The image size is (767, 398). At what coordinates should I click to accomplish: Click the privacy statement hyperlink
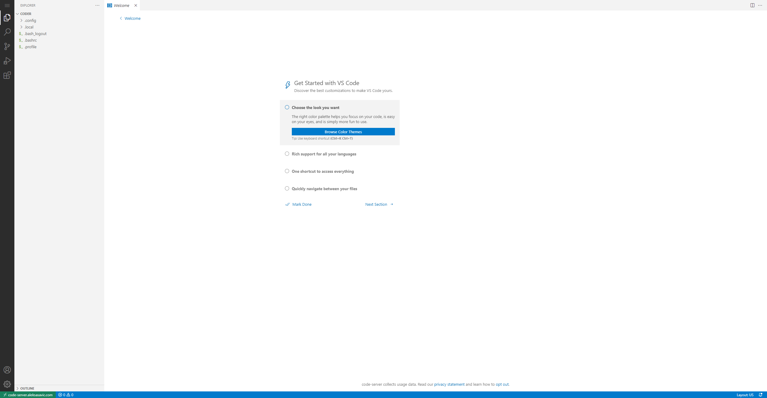point(449,384)
